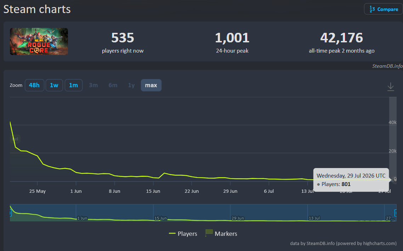Click the 25 May axis label
Screen dimensions: 403x251
click(x=37, y=191)
